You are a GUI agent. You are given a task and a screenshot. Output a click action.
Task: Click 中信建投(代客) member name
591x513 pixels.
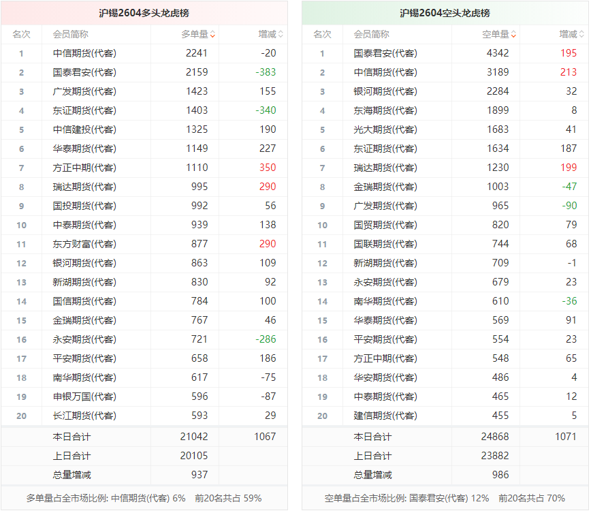point(84,129)
